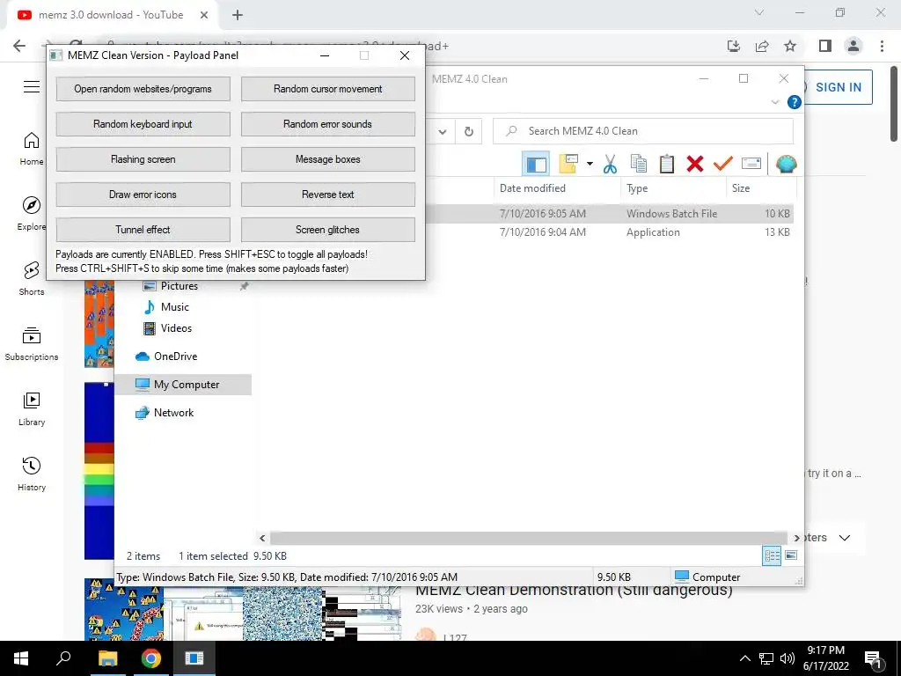
Task: Click the red X Delete icon
Action: [695, 164]
